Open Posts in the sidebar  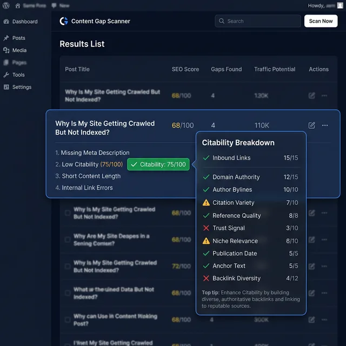pos(15,38)
